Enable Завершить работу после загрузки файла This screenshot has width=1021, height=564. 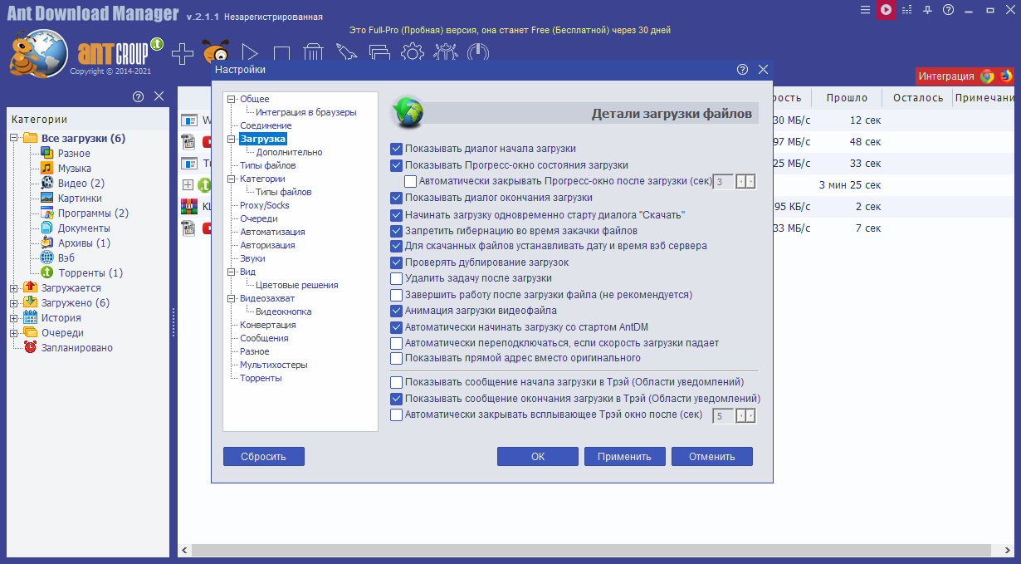[x=396, y=295]
